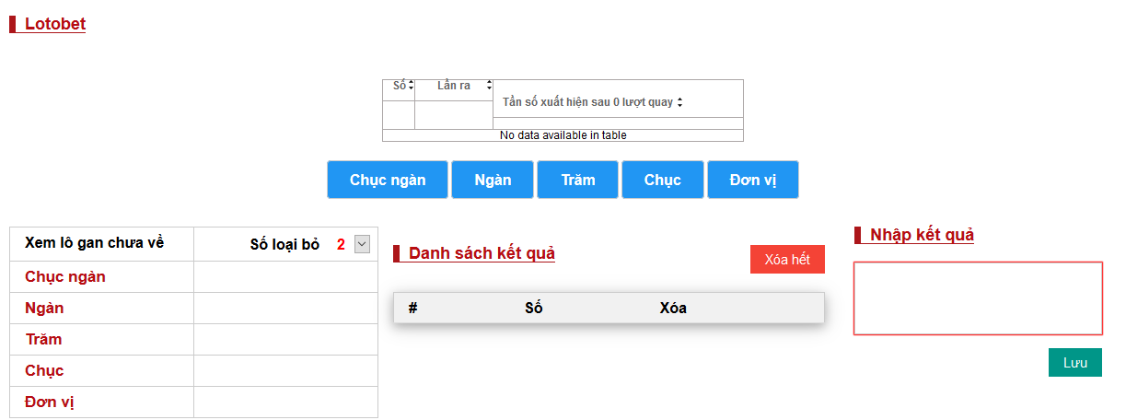Screen dimensions: 1126x420
Task: Sort by the Lần ra column
Action: [x=454, y=86]
